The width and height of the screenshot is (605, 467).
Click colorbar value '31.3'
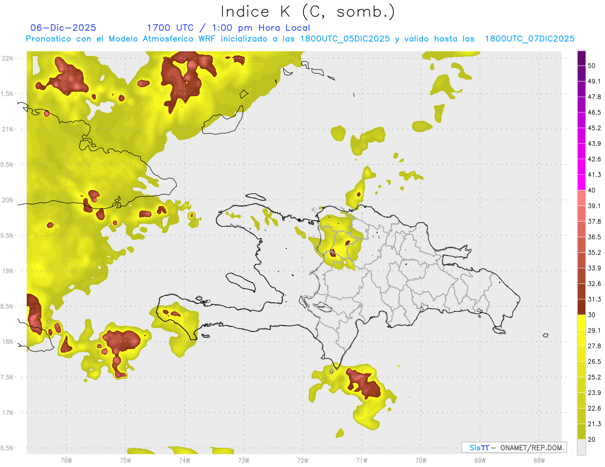(x=594, y=299)
